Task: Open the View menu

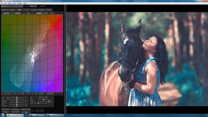Action: (x=14, y=4)
